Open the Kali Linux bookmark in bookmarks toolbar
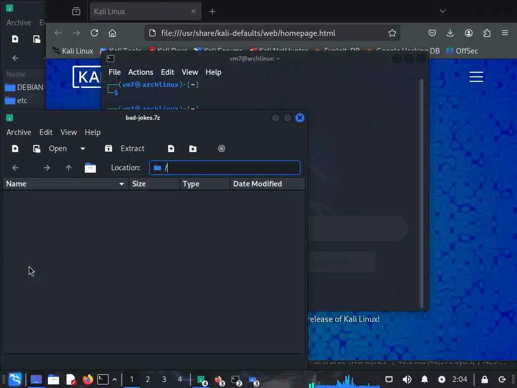The image size is (517, 388). (73, 51)
